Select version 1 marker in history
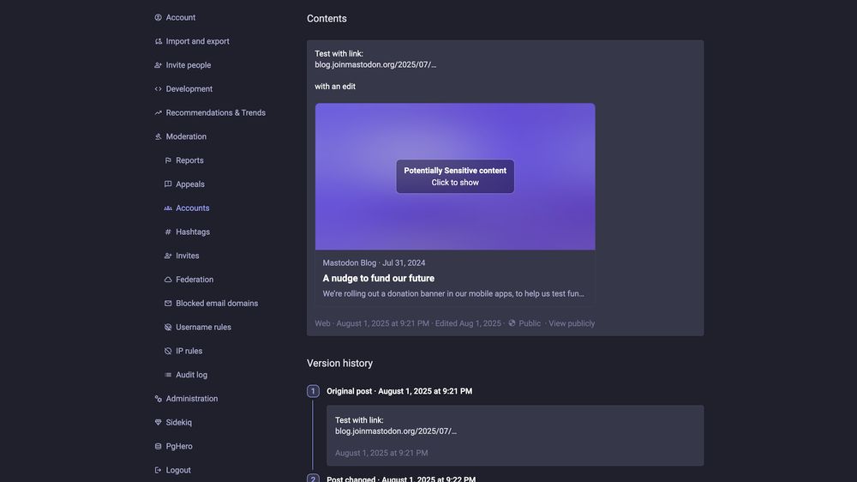 pos(313,391)
